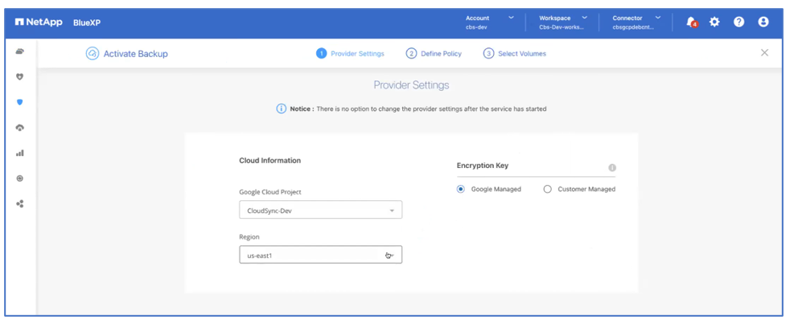This screenshot has width=790, height=324.
Task: Select the Google Managed radio button
Action: tap(461, 190)
